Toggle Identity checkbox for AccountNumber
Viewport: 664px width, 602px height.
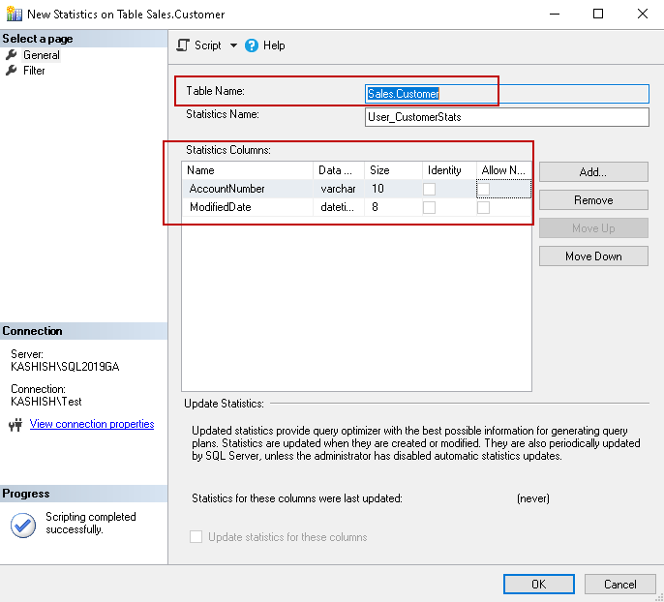point(429,189)
